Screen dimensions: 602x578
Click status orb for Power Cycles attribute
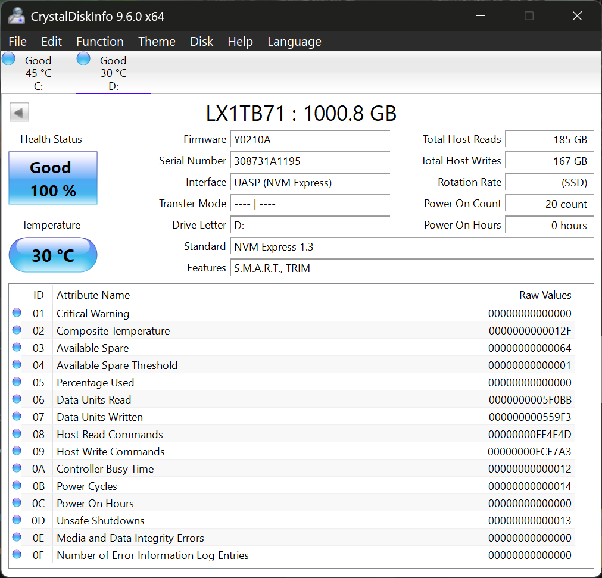pos(17,486)
